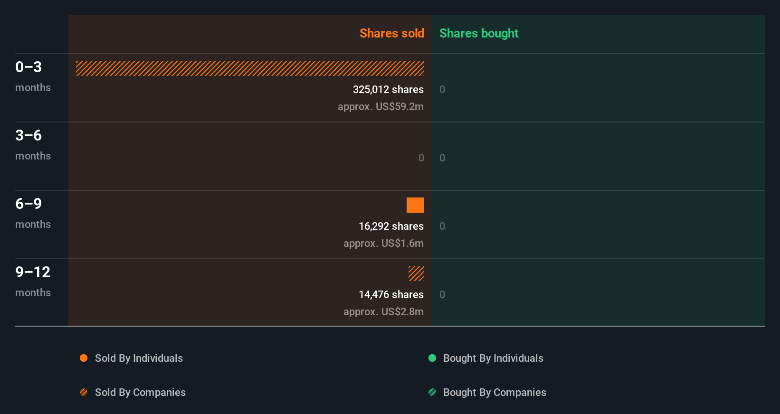Click the approx. US$1.6m amount
Viewport: 780px width, 414px height.
pyautogui.click(x=383, y=243)
